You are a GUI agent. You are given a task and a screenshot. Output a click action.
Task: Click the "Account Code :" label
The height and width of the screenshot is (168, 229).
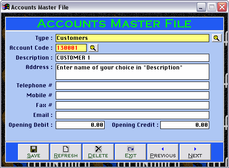pos(31,48)
